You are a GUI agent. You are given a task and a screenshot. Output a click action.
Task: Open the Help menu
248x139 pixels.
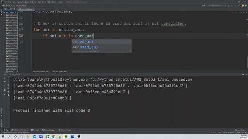(x=60, y=2)
